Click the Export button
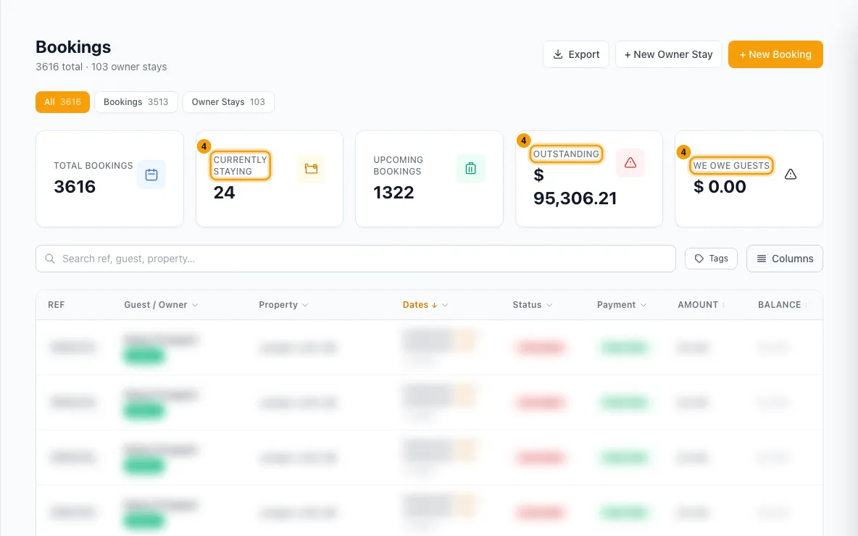The width and height of the screenshot is (858, 536). [575, 54]
